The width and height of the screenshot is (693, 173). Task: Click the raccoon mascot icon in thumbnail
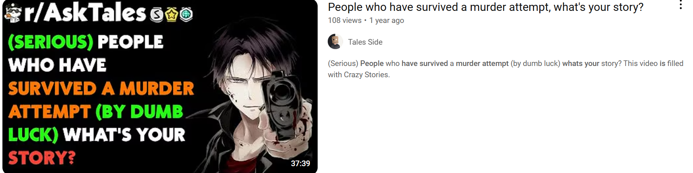point(13,13)
